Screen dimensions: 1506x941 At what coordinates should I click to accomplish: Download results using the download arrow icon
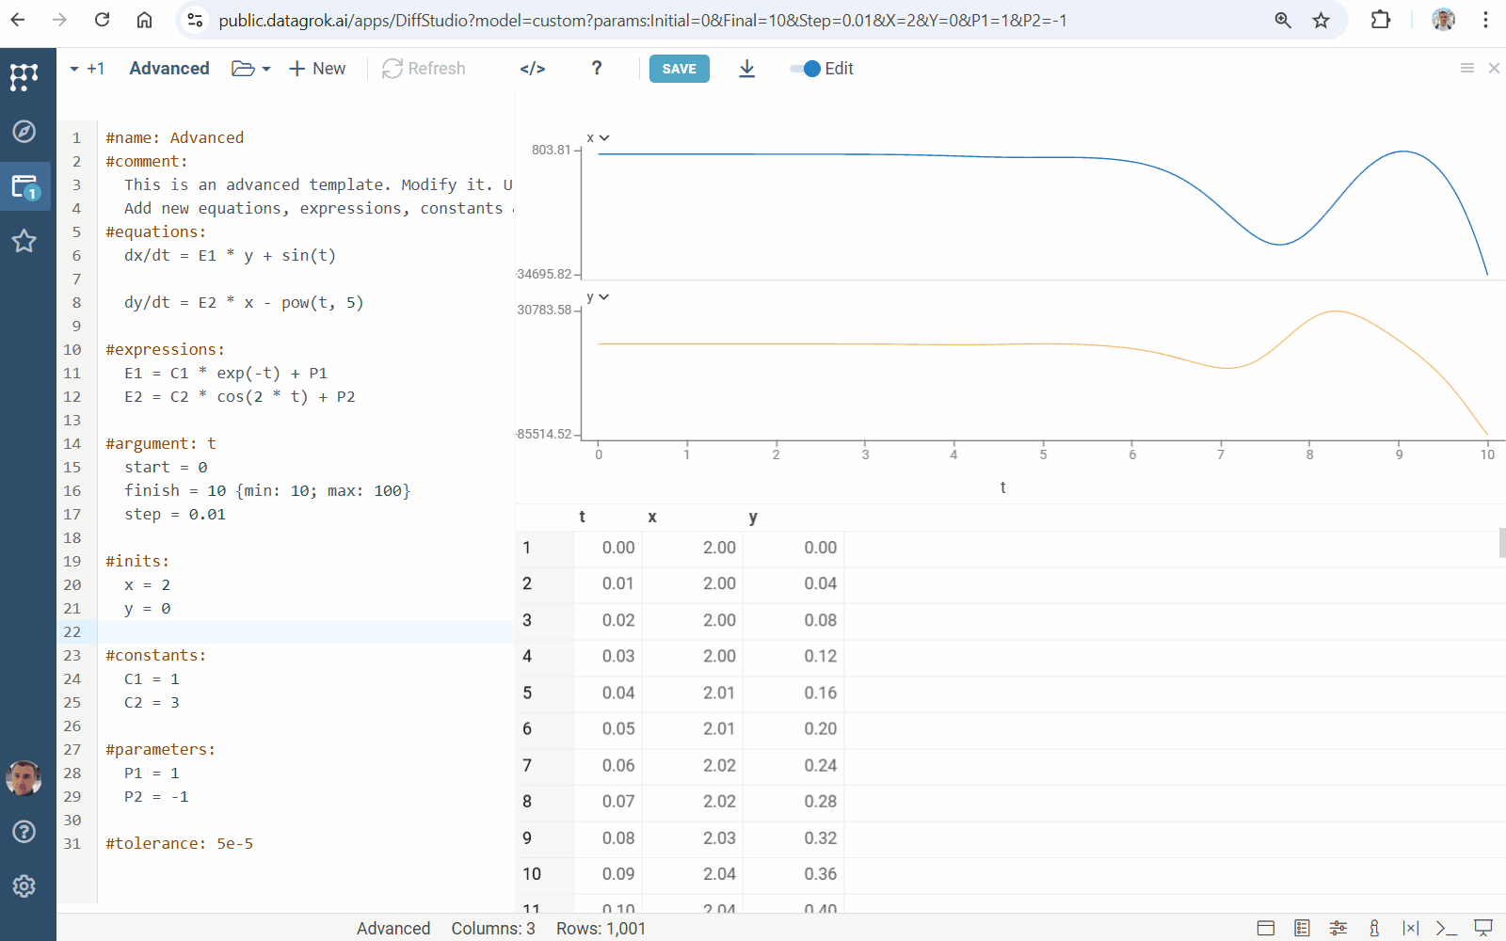746,69
